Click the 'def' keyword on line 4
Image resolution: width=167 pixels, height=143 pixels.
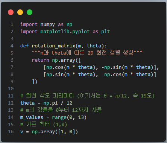(24, 46)
